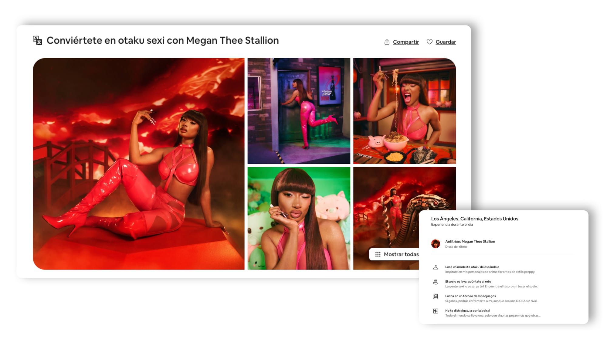
Task: Click the arcade videogame icon
Action: click(x=436, y=297)
